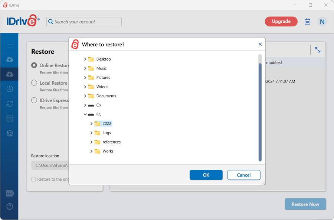Open the Server backup icon in sidebar

click(x=10, y=119)
